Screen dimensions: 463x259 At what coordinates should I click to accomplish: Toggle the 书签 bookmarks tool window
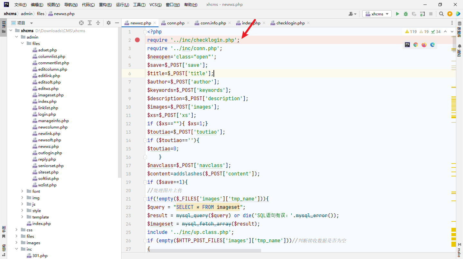(x=4, y=232)
